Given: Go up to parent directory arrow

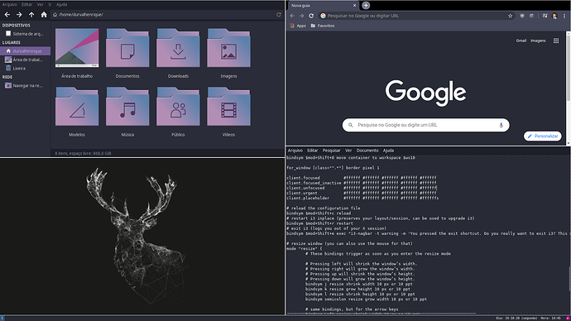Looking at the screenshot, I should 31,15.
